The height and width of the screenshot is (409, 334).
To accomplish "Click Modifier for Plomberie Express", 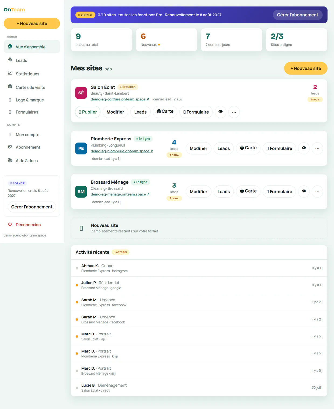I will click(199, 148).
